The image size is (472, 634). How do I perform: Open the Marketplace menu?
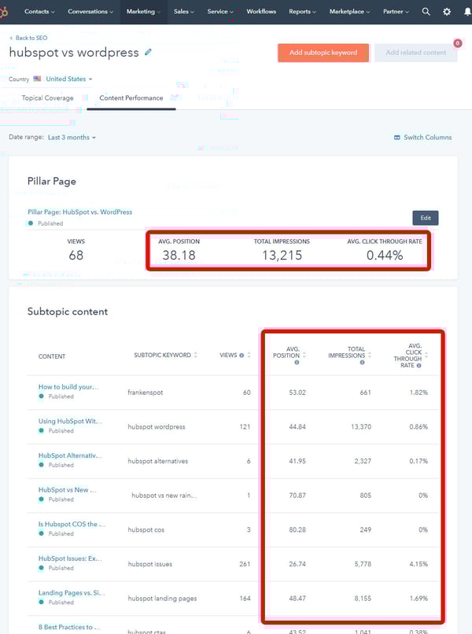[x=349, y=12]
